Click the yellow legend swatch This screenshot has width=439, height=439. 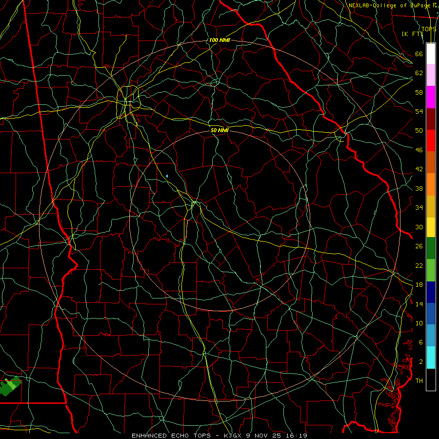coord(431,227)
